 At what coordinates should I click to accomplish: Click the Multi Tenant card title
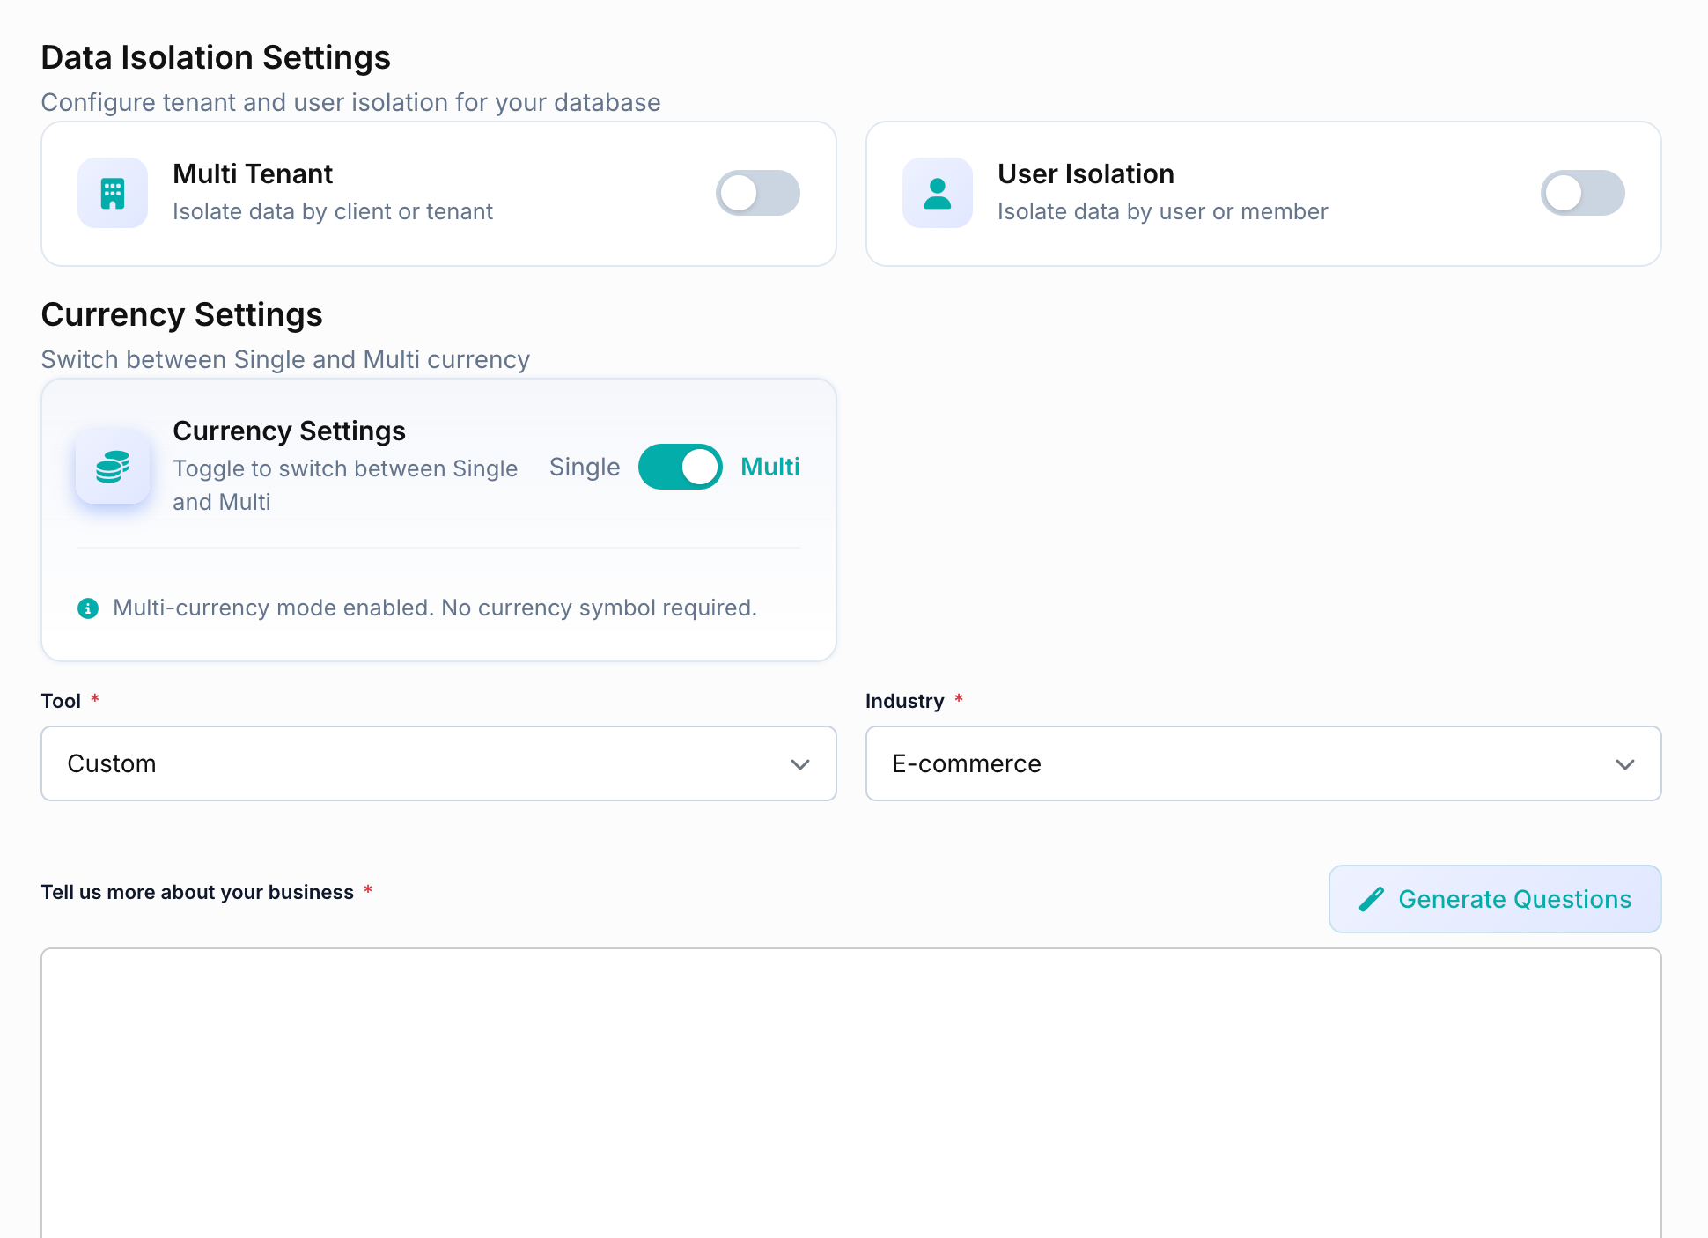253,173
